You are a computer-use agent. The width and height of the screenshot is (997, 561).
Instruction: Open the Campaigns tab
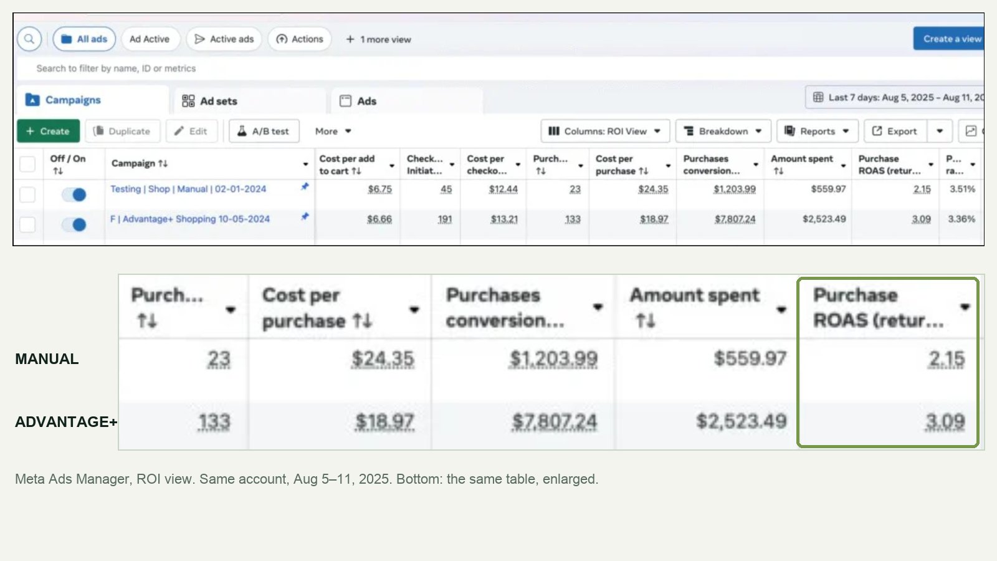pyautogui.click(x=92, y=100)
